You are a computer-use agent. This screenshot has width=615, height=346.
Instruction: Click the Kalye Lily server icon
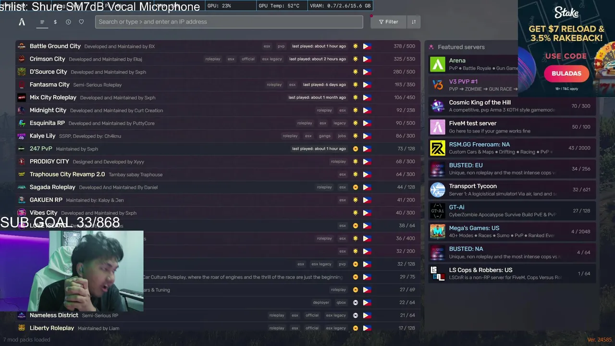click(x=22, y=136)
